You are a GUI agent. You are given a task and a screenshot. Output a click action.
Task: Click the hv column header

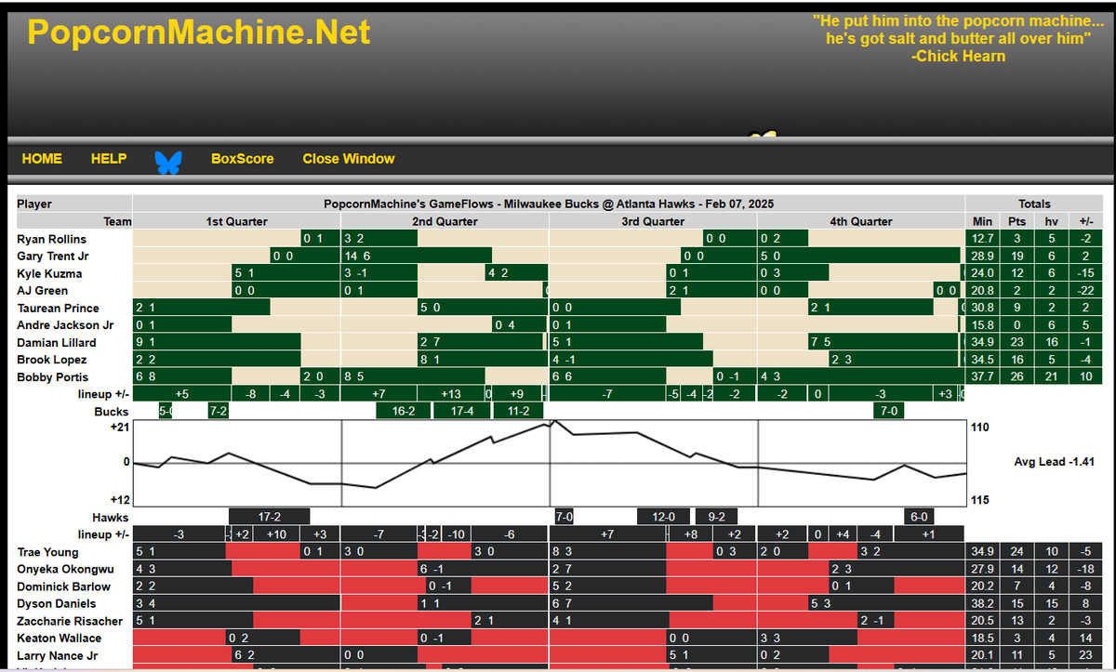[x=1051, y=221]
